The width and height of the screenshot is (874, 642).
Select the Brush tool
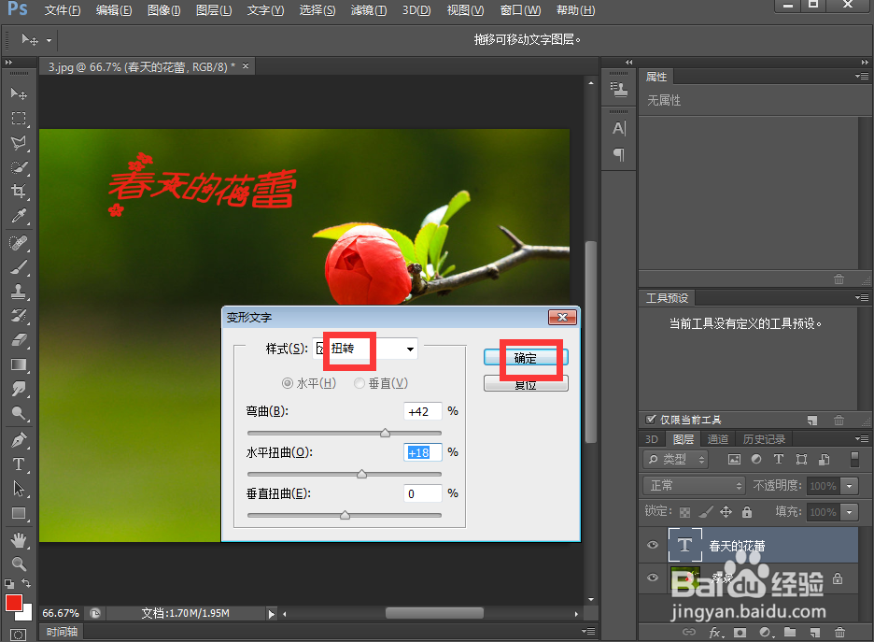coord(19,267)
